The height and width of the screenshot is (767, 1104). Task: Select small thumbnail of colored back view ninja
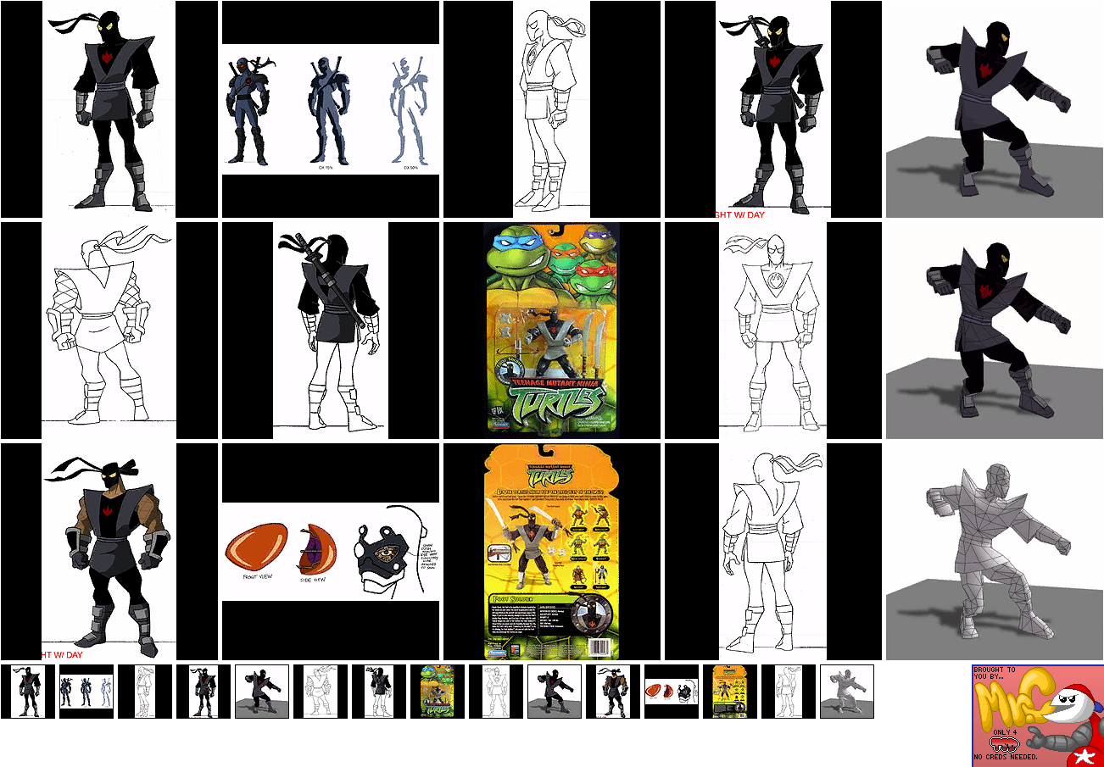click(379, 692)
